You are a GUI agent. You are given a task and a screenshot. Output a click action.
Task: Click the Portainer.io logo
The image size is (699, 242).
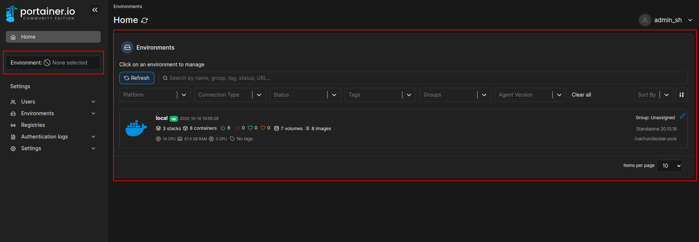coord(40,13)
